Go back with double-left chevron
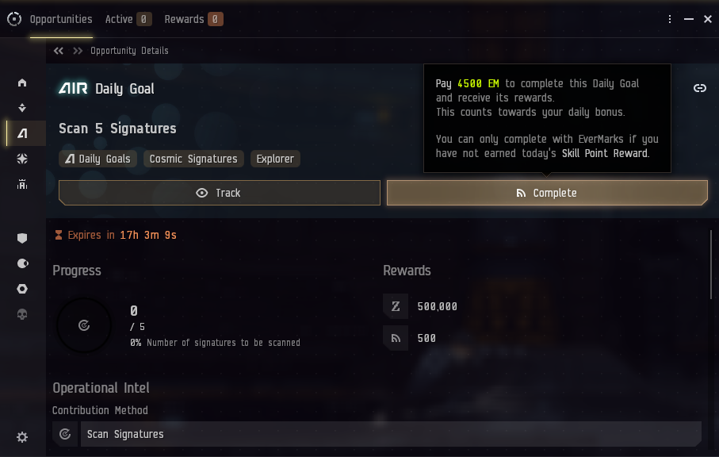 (58, 51)
